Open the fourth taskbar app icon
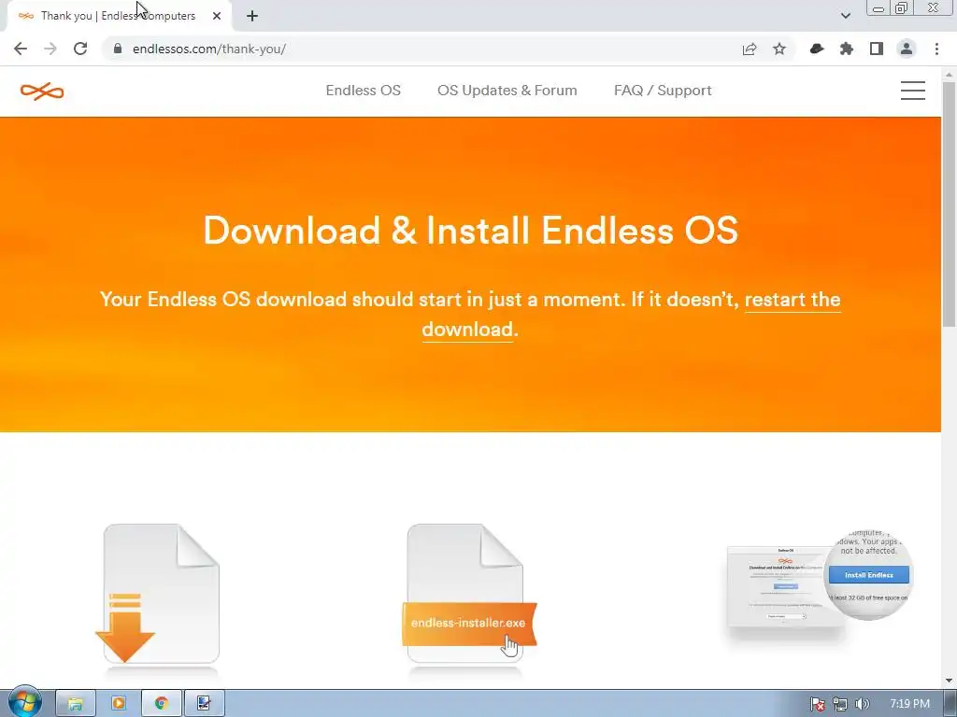 pyautogui.click(x=205, y=704)
